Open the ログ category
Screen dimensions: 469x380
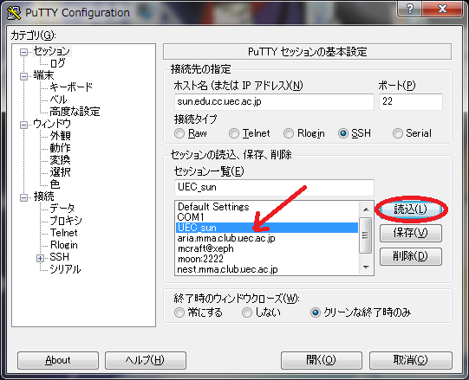click(58, 63)
